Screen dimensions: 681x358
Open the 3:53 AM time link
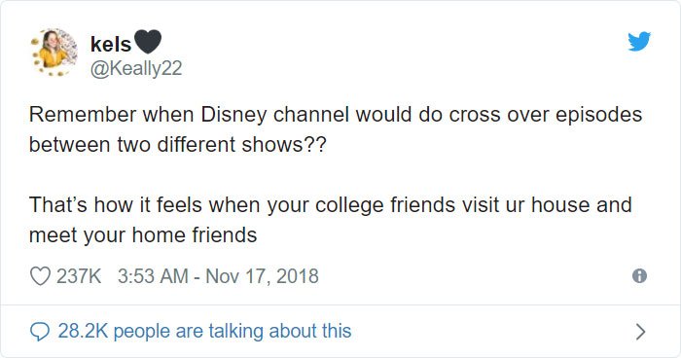click(153, 276)
